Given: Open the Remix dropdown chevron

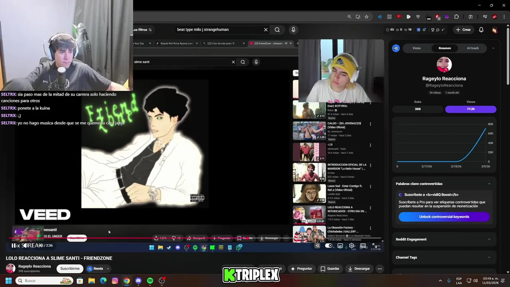Looking at the screenshot, I should pos(108,269).
